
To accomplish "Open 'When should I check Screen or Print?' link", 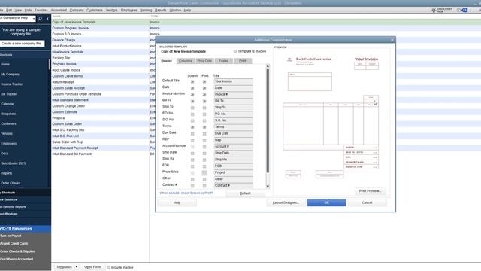I will coord(186,193).
